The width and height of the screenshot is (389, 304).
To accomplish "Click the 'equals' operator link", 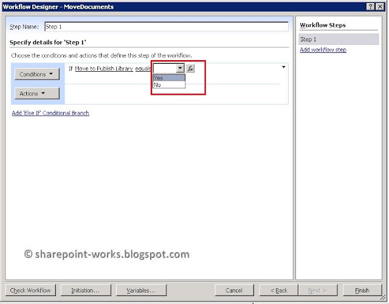I will click(x=143, y=69).
